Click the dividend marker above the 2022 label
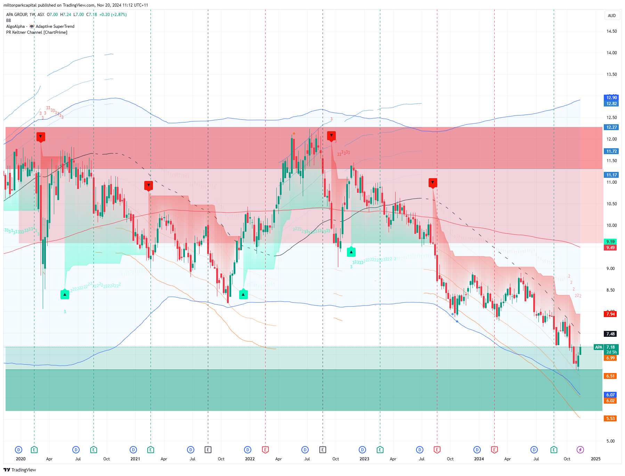625x476 pixels. 248,450
